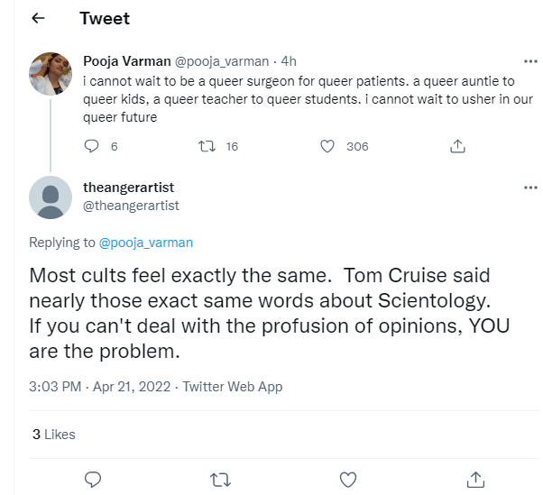
Task: Open the theangerartist display name
Action: (128, 188)
